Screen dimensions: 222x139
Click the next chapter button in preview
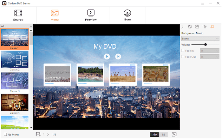[x=118, y=57]
